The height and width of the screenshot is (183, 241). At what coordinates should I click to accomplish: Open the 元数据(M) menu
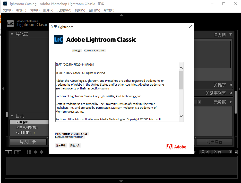pyautogui.click(x=64, y=10)
